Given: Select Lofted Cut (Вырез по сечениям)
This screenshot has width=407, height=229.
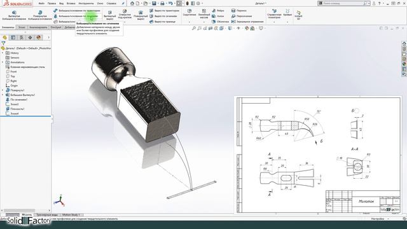Looking at the screenshot, I should pos(163,16).
